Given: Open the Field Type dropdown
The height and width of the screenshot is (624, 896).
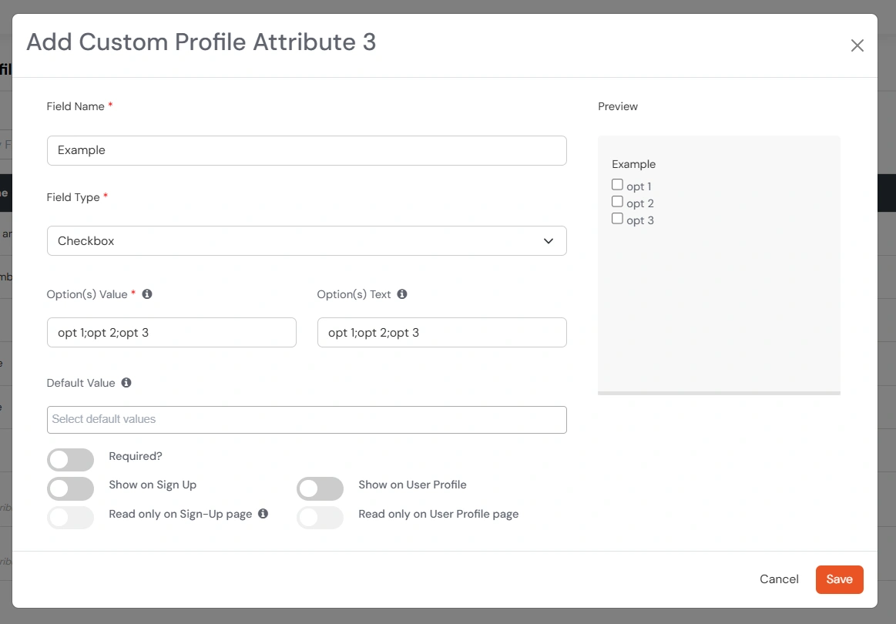Looking at the screenshot, I should (x=307, y=240).
